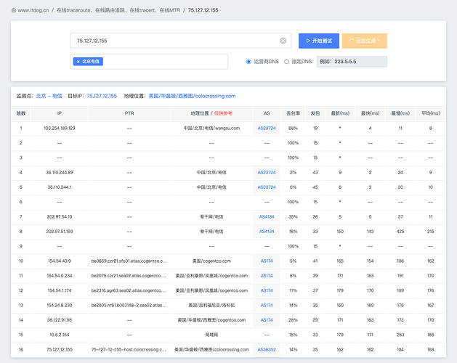Select IP cell 103.254.189.129
The width and height of the screenshot is (457, 363).
[60, 129]
